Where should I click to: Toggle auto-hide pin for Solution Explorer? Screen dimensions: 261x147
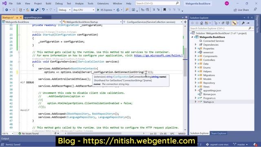tap(248, 18)
